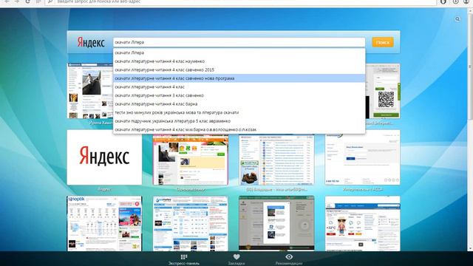Screen dimensions: 473x266
Task: Open the social profile tile next to Яндекс tile
Action: [x=191, y=160]
